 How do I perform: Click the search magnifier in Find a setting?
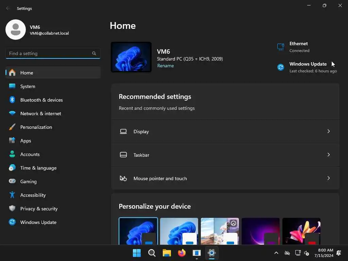point(94,53)
